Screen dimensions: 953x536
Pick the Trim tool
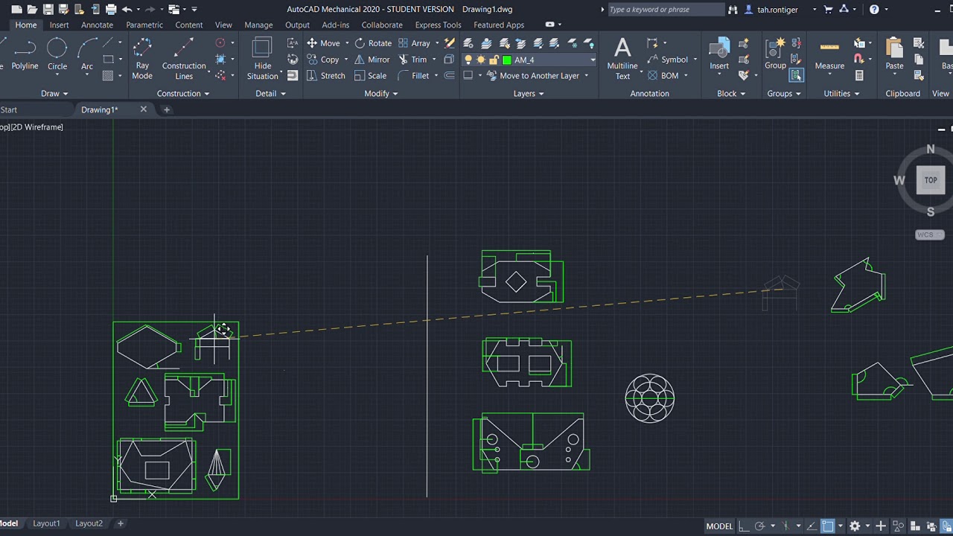412,60
